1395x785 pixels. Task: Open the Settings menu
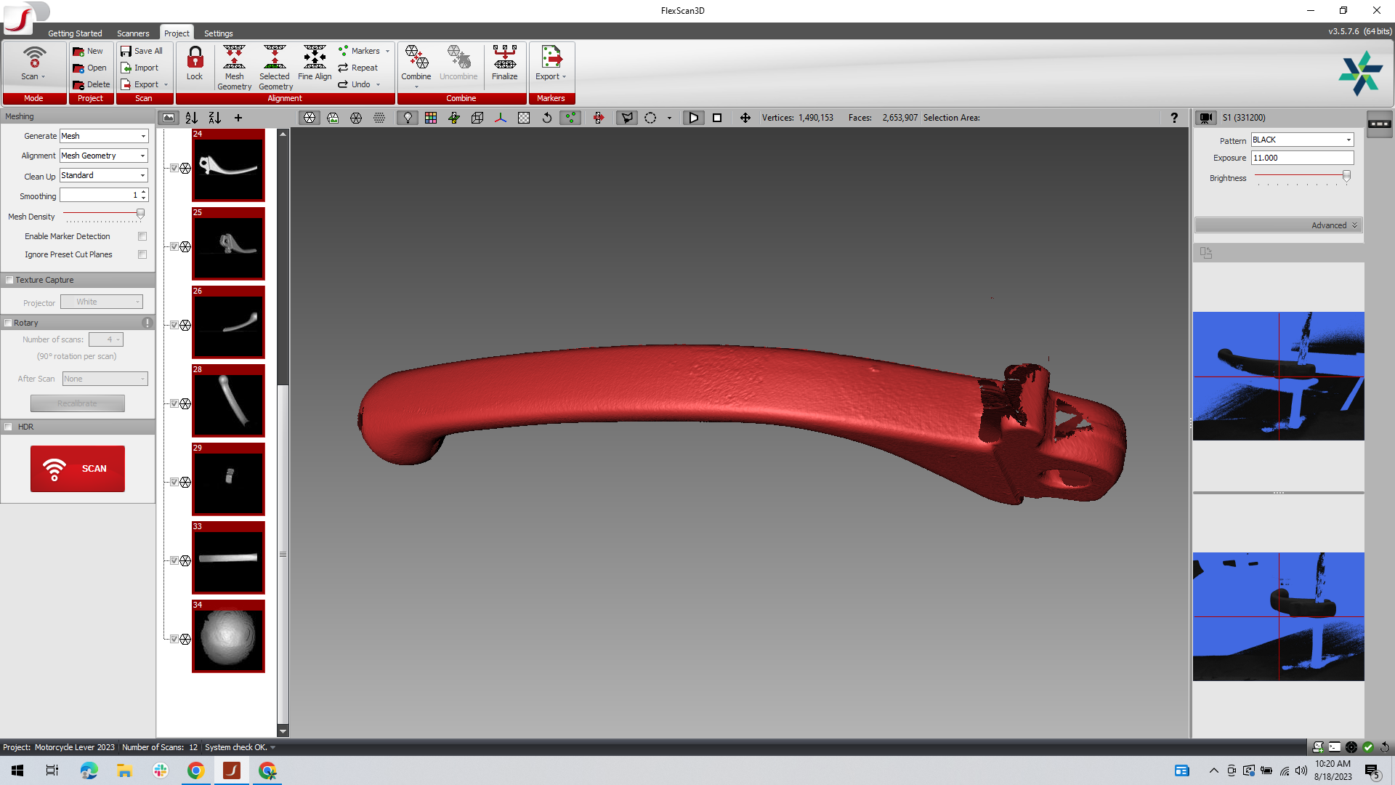point(219,33)
